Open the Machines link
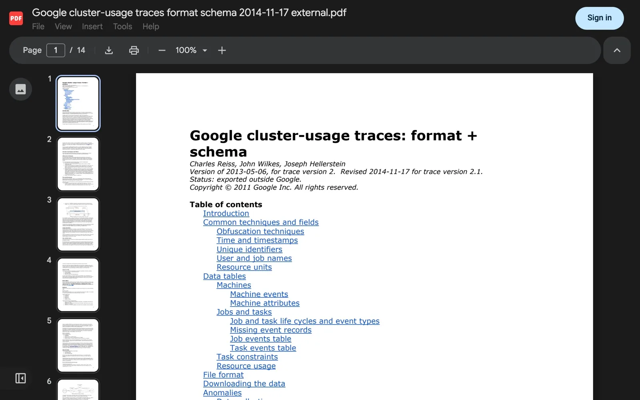Image resolution: width=640 pixels, height=400 pixels. pos(234,285)
